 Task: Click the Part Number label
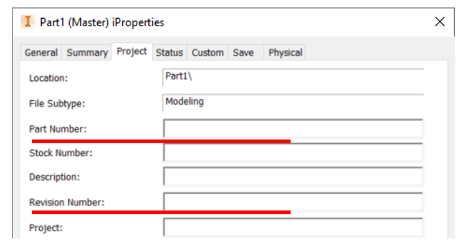(58, 129)
